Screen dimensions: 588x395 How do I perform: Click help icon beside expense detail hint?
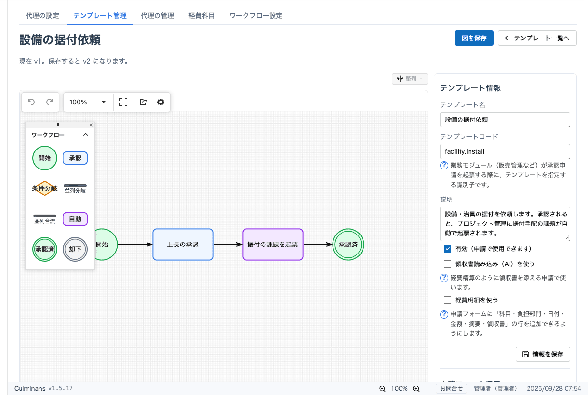coord(444,314)
